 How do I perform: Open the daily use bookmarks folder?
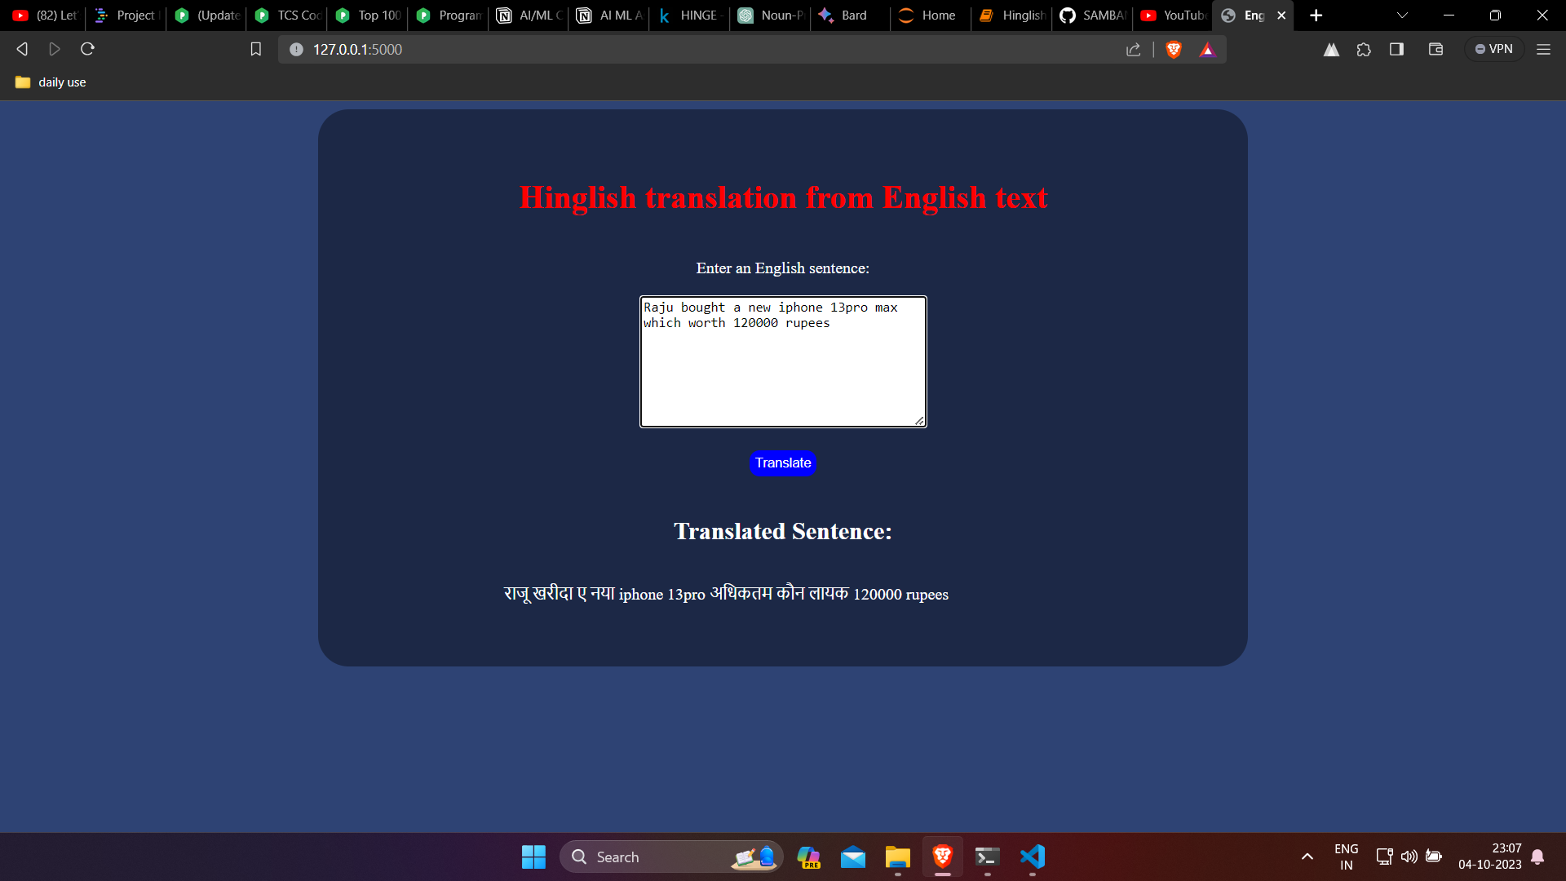(49, 82)
